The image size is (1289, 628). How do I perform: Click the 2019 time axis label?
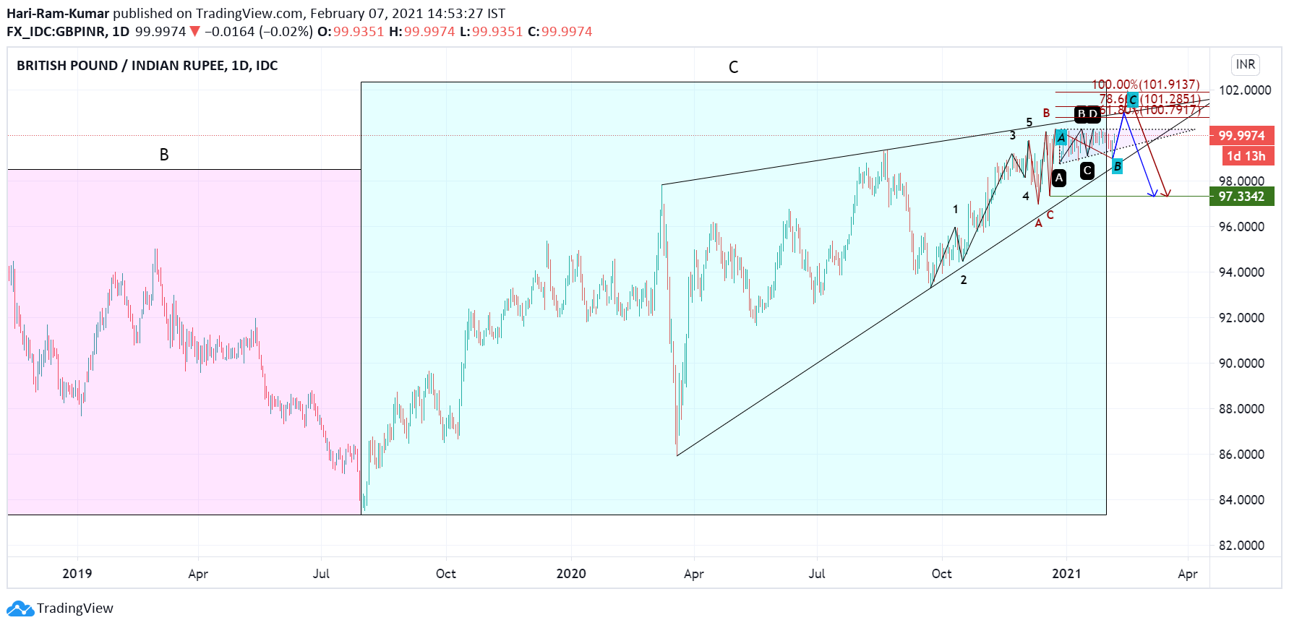pos(77,574)
